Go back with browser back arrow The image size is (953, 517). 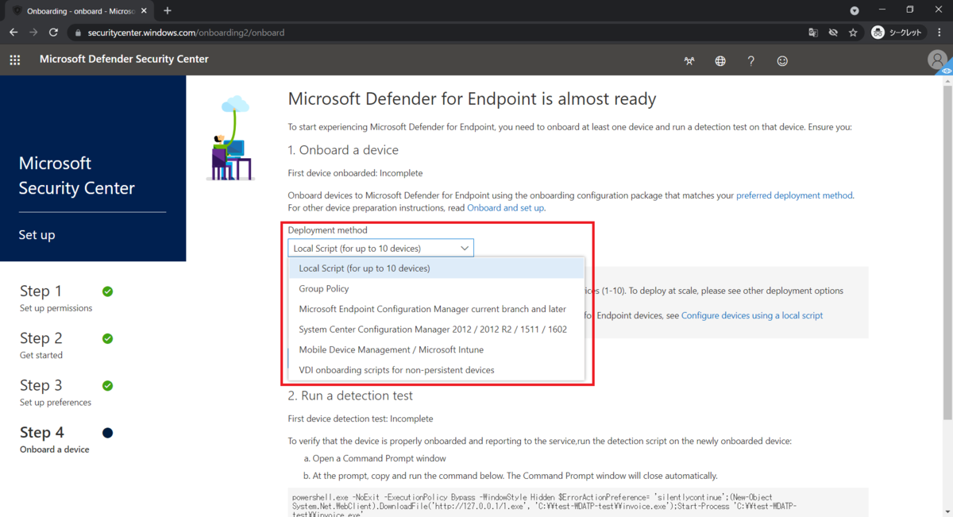(14, 33)
